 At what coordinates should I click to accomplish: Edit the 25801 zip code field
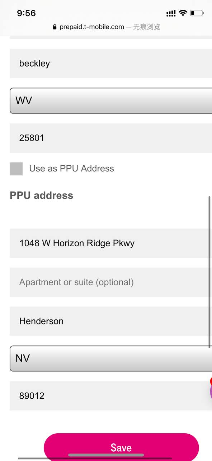coord(111,138)
